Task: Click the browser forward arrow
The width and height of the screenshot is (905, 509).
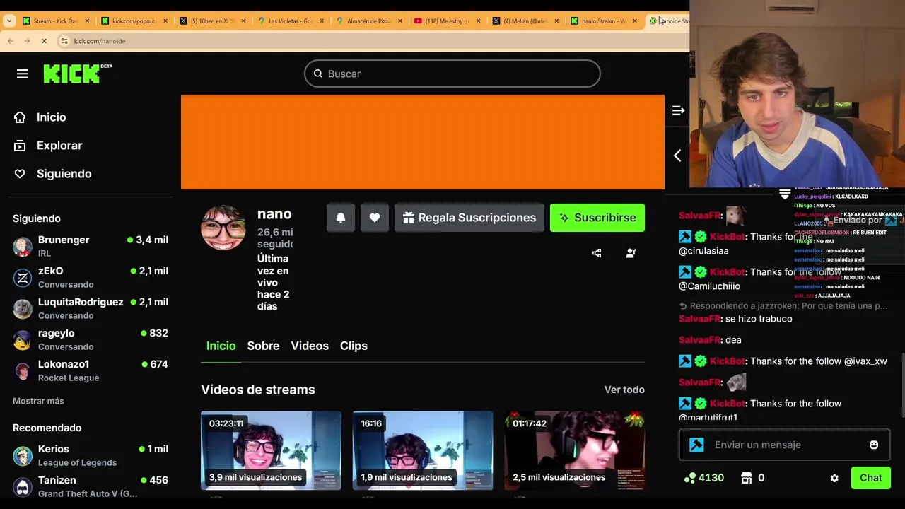Action: point(27,41)
